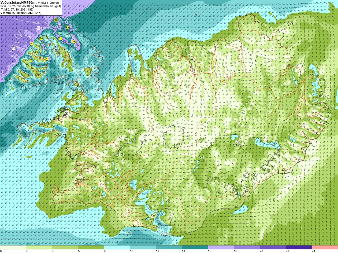Click the legend scale number 6
Viewport: 338px width, 253px height.
pos(79,251)
